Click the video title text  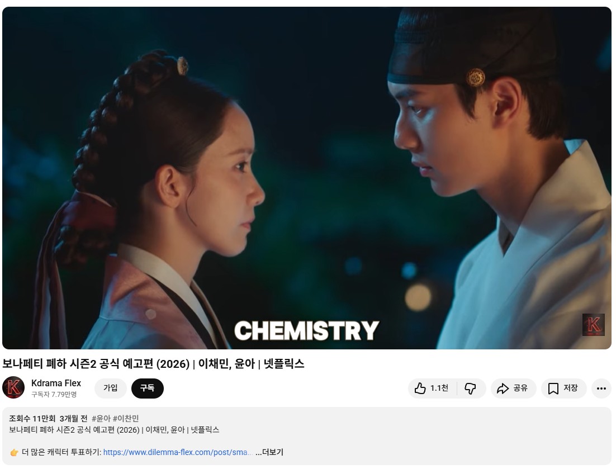pyautogui.click(x=153, y=364)
